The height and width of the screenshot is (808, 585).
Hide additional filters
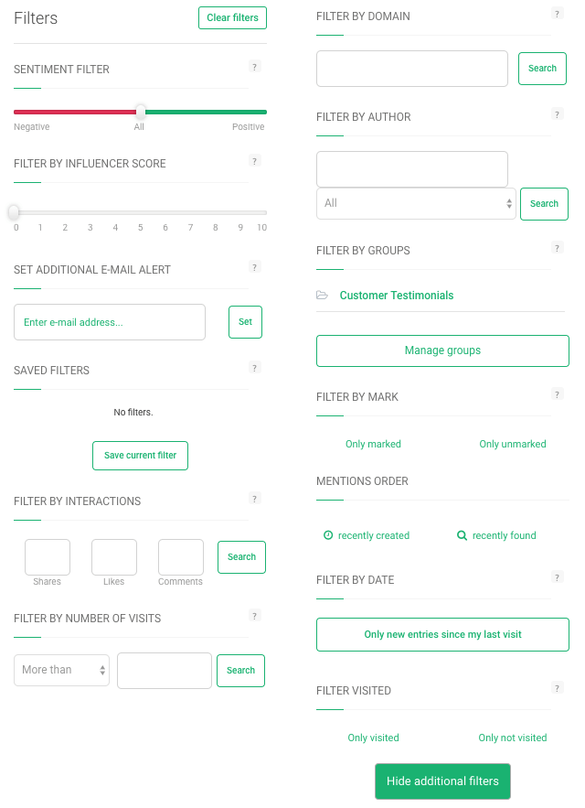point(442,781)
